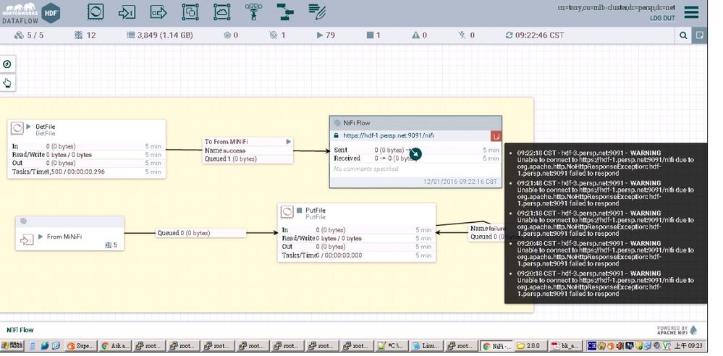This screenshot has width=723, height=356.
Task: Select the Process Group toolbar icon
Action: click(x=190, y=12)
